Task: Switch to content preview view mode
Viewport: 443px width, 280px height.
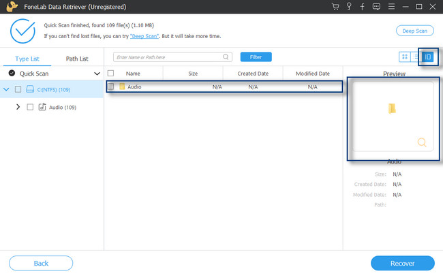Action: [x=428, y=57]
